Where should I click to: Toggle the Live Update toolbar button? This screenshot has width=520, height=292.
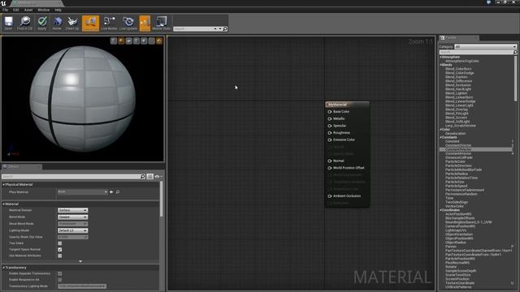pyautogui.click(x=128, y=24)
